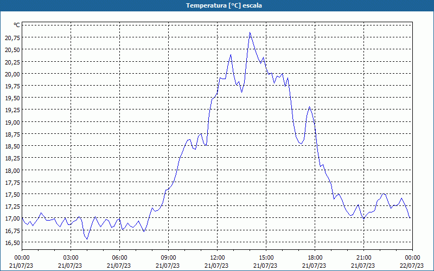Image resolution: width=434 pixels, height=271 pixels.
Task: Click the 22/07/23 date label
Action: click(x=412, y=266)
